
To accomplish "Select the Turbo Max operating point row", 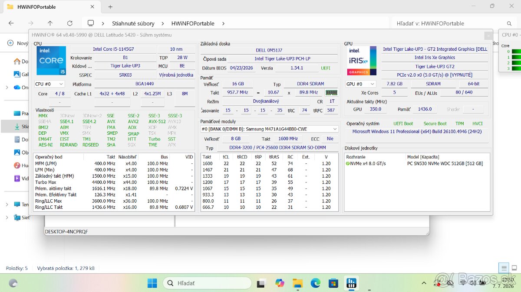I will click(114, 182).
